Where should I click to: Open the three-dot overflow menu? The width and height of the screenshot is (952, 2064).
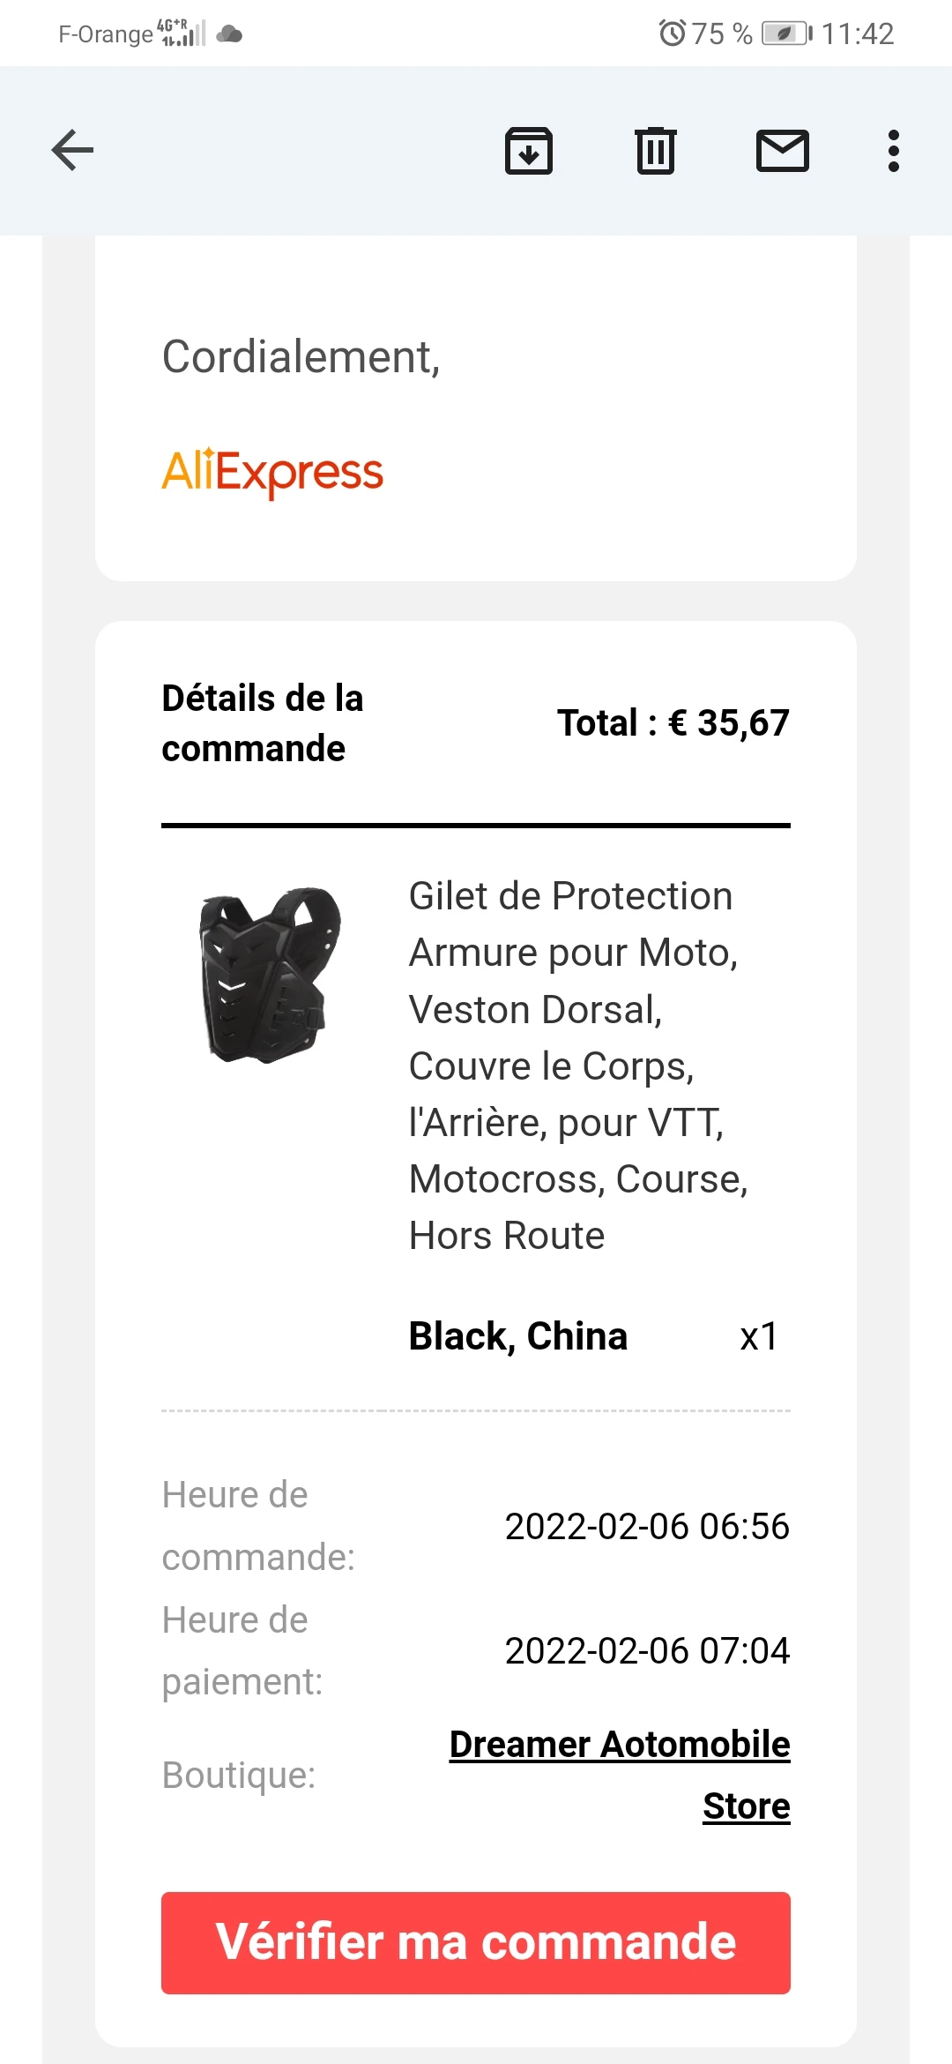pyautogui.click(x=894, y=151)
